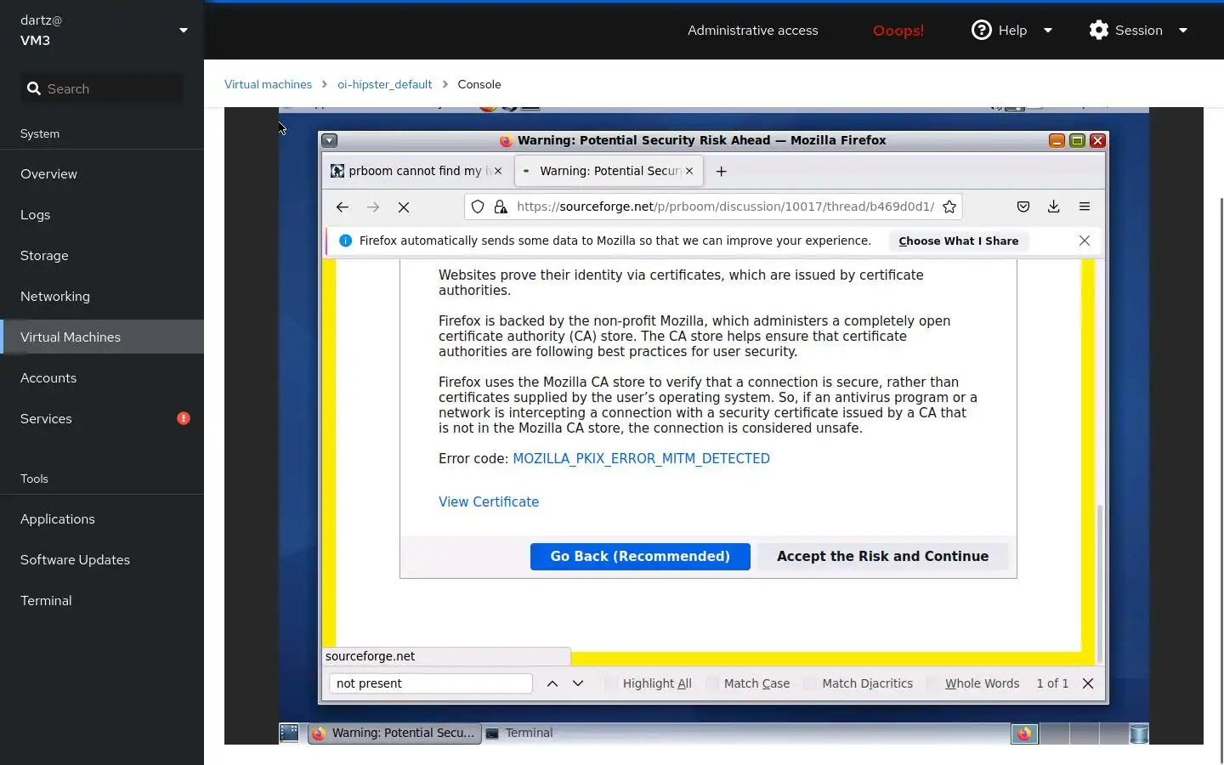The image size is (1224, 765).
Task: Open the Firefox hamburger menu
Action: click(x=1085, y=207)
